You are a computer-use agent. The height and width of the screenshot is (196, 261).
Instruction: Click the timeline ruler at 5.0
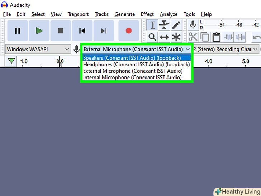click(246, 61)
